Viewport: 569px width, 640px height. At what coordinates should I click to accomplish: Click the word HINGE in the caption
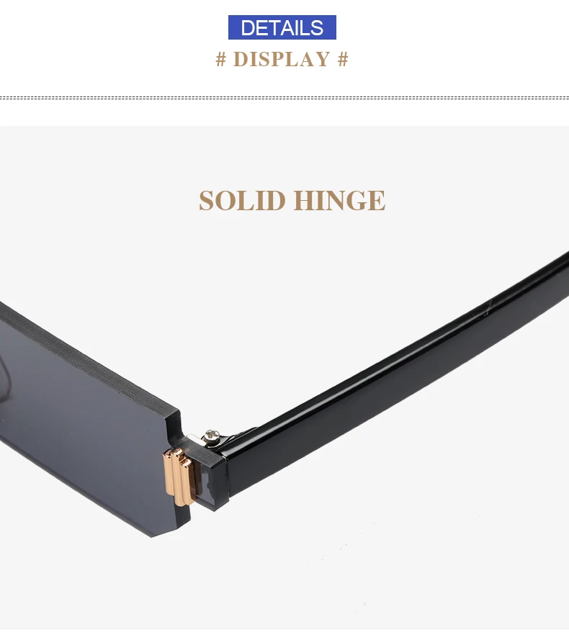(339, 200)
